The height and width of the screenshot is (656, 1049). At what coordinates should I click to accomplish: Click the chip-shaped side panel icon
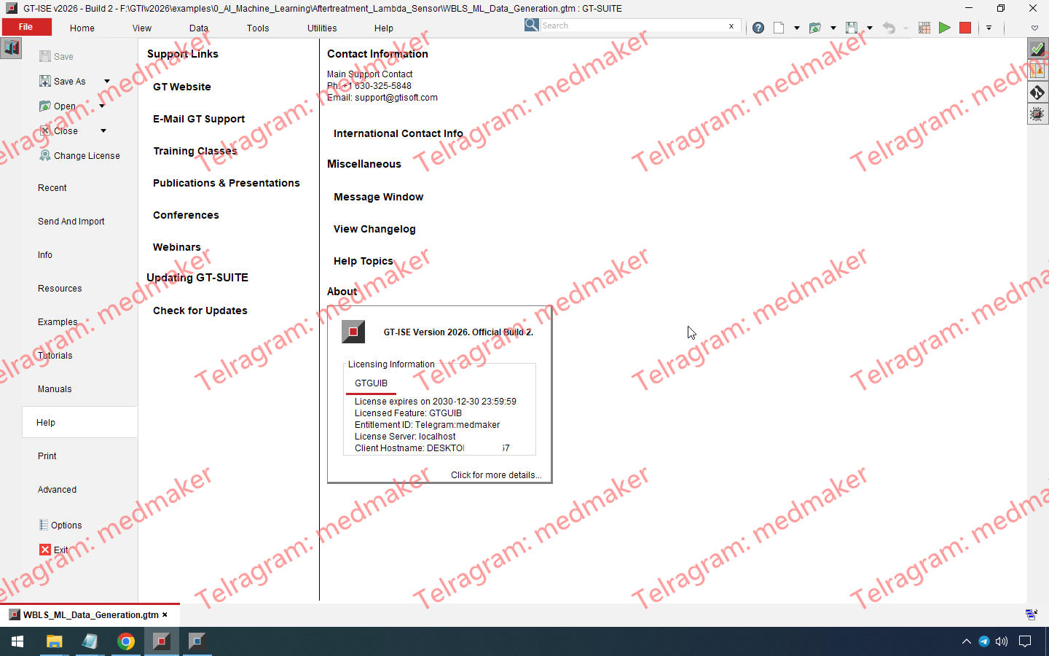pyautogui.click(x=1037, y=114)
